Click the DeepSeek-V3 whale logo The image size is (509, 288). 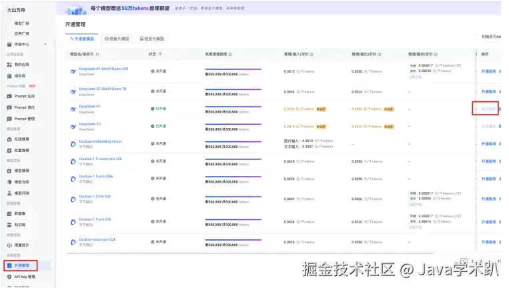click(73, 127)
